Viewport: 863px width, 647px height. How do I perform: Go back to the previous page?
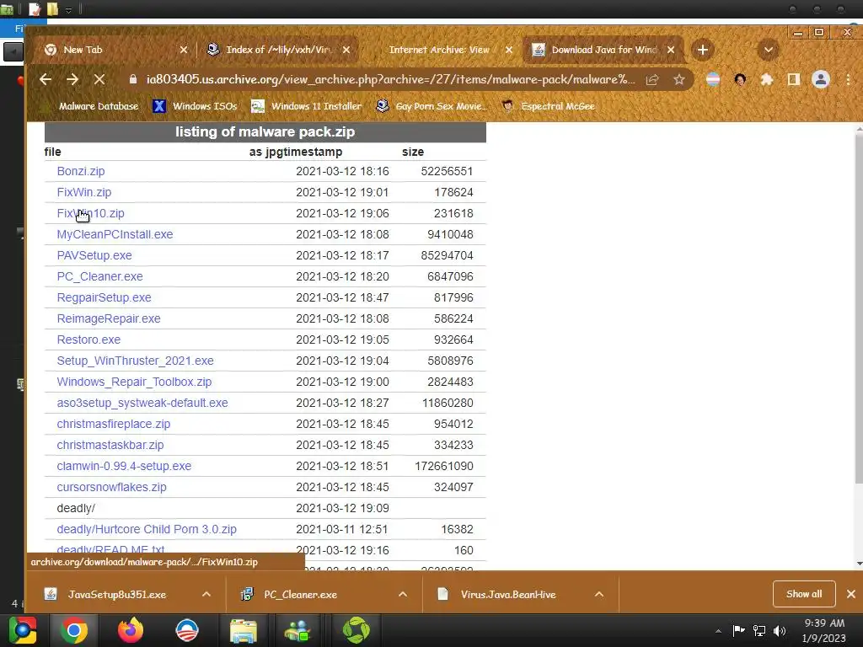pyautogui.click(x=46, y=80)
